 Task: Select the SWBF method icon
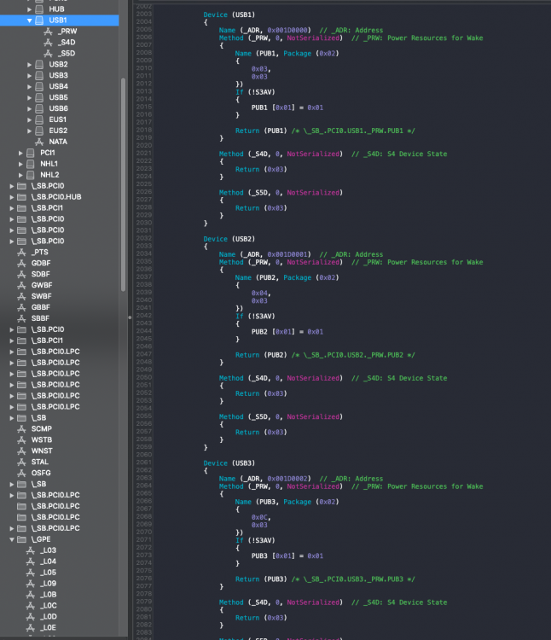(x=21, y=296)
